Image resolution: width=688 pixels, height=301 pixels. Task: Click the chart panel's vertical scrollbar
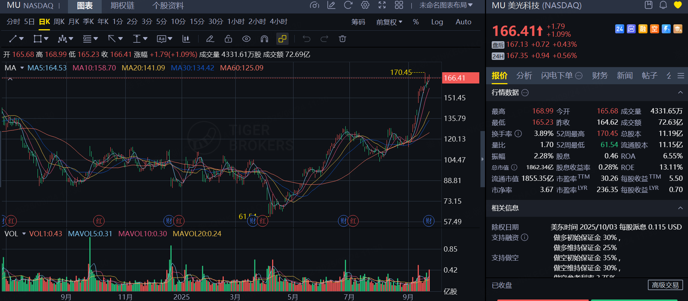point(483,159)
